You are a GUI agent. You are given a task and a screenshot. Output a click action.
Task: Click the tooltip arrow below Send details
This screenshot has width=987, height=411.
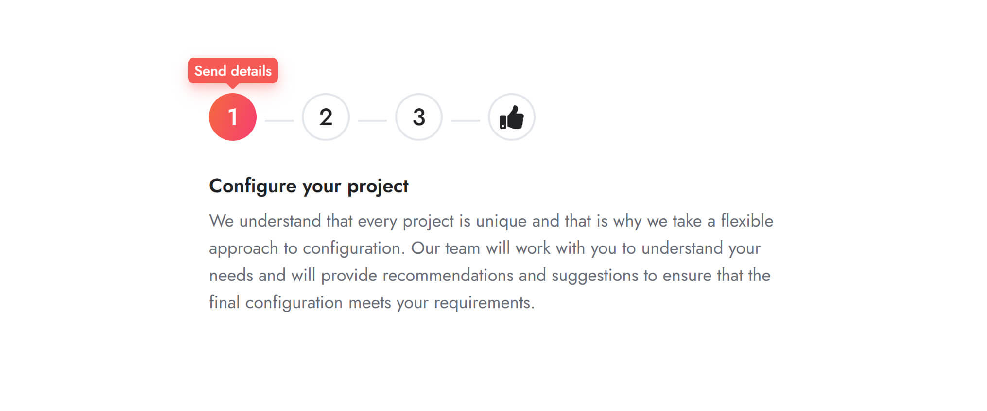click(233, 86)
